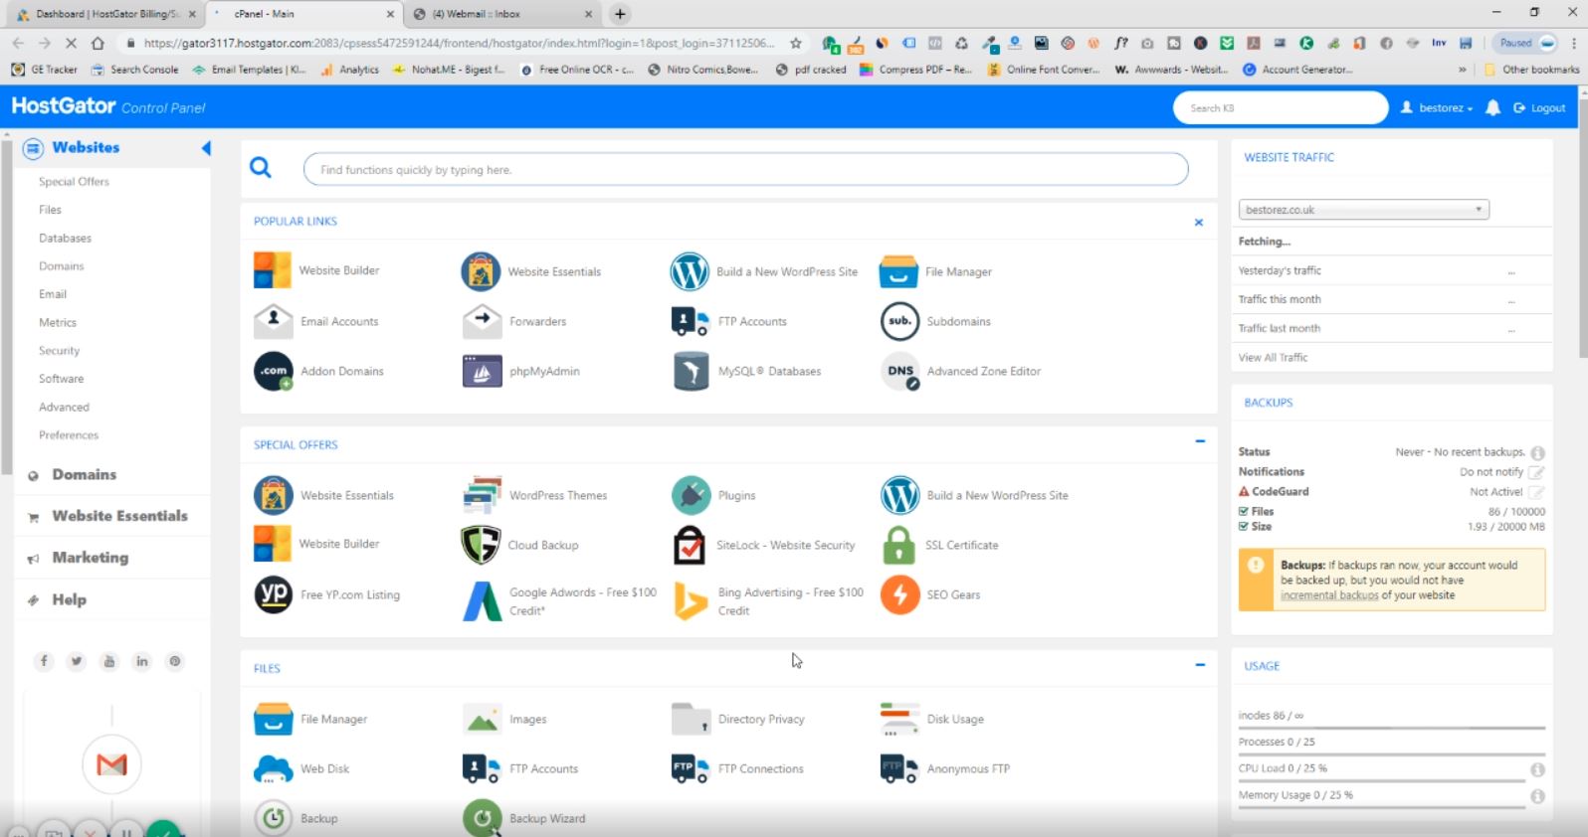The height and width of the screenshot is (837, 1588).
Task: Open the Search Console bookmark
Action: pyautogui.click(x=134, y=70)
